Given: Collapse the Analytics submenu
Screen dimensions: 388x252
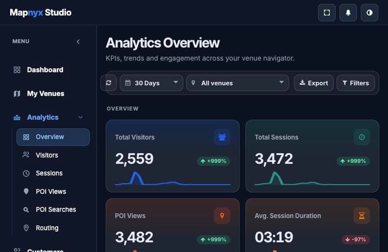Looking at the screenshot, I should tap(81, 117).
